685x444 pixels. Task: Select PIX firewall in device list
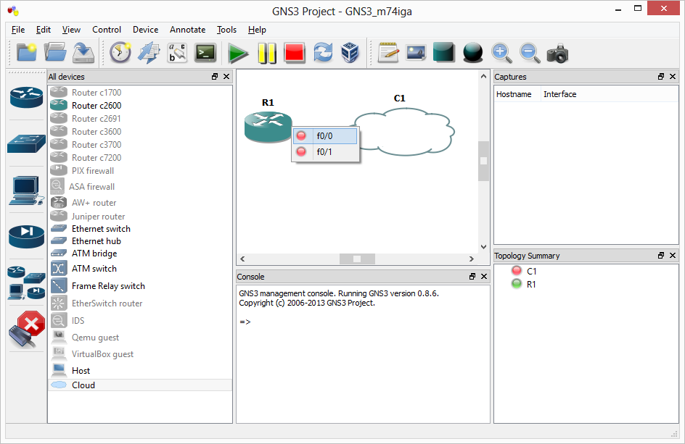[140, 171]
